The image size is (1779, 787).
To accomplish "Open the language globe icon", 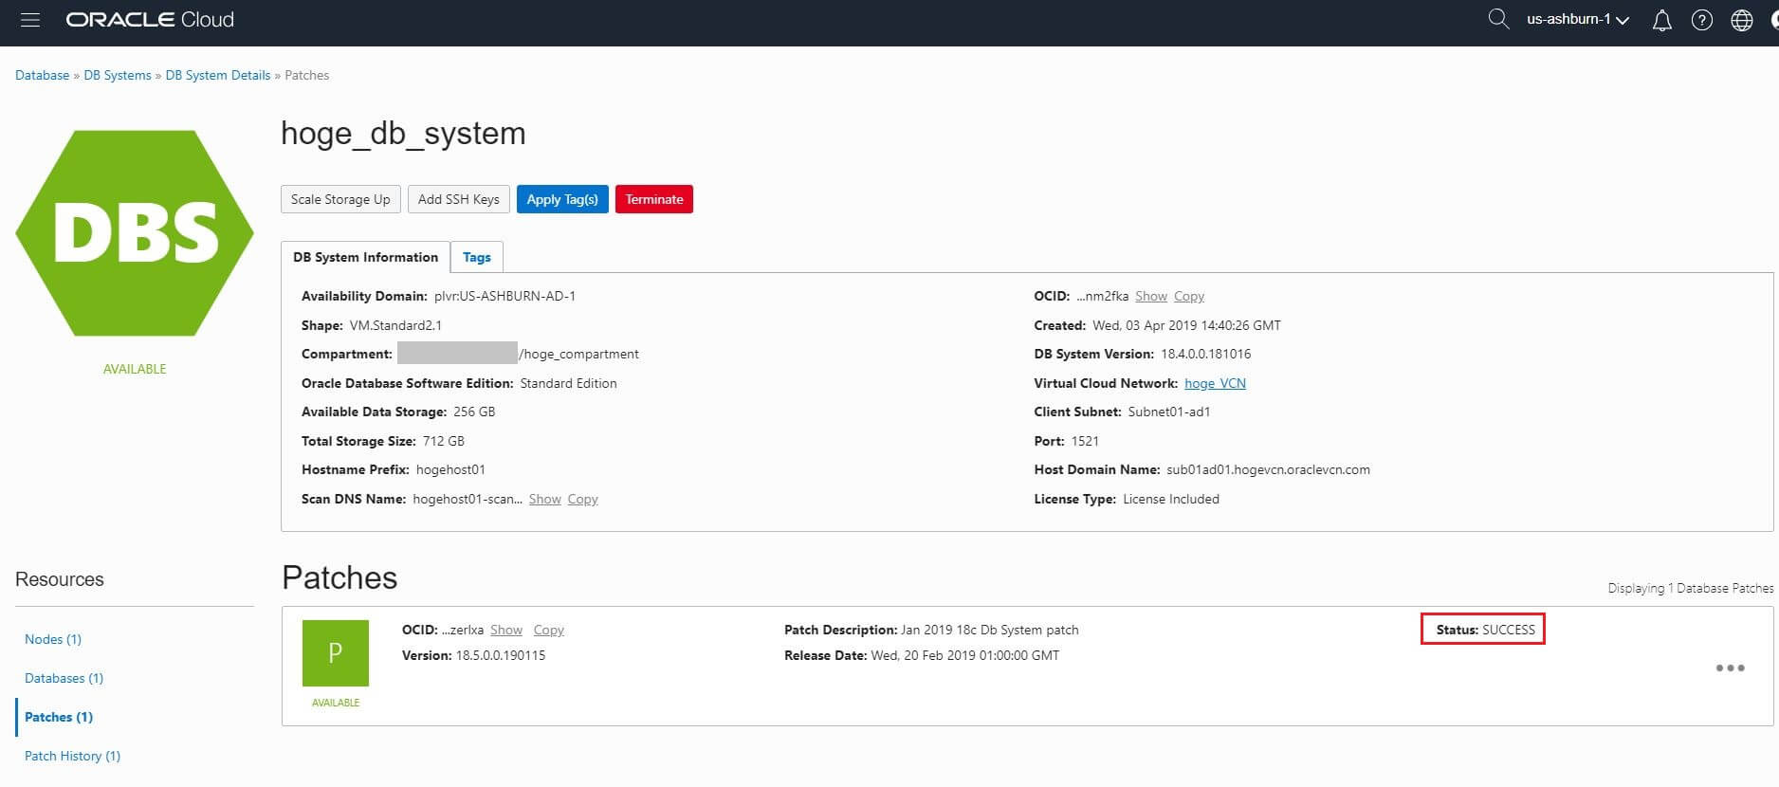I will click(x=1742, y=20).
